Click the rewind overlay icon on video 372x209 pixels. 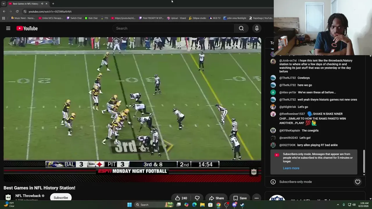click(x=254, y=172)
